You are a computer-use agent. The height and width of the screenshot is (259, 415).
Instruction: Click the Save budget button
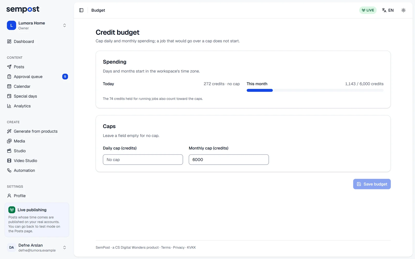[372, 184]
